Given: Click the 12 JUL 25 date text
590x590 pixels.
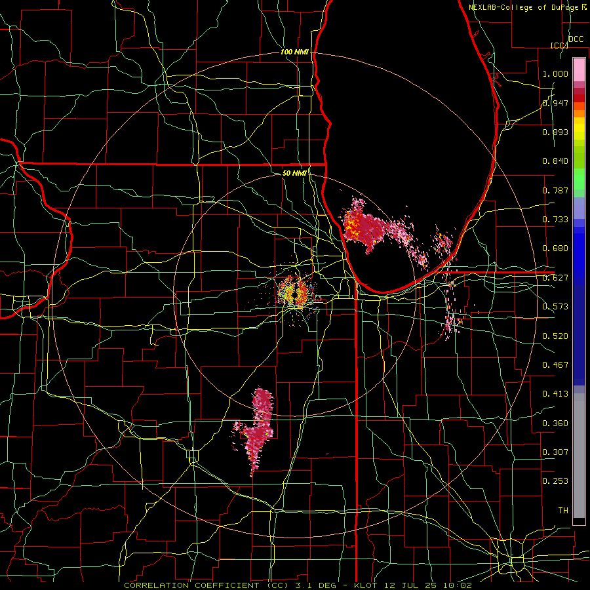Looking at the screenshot, I should click(x=410, y=585).
